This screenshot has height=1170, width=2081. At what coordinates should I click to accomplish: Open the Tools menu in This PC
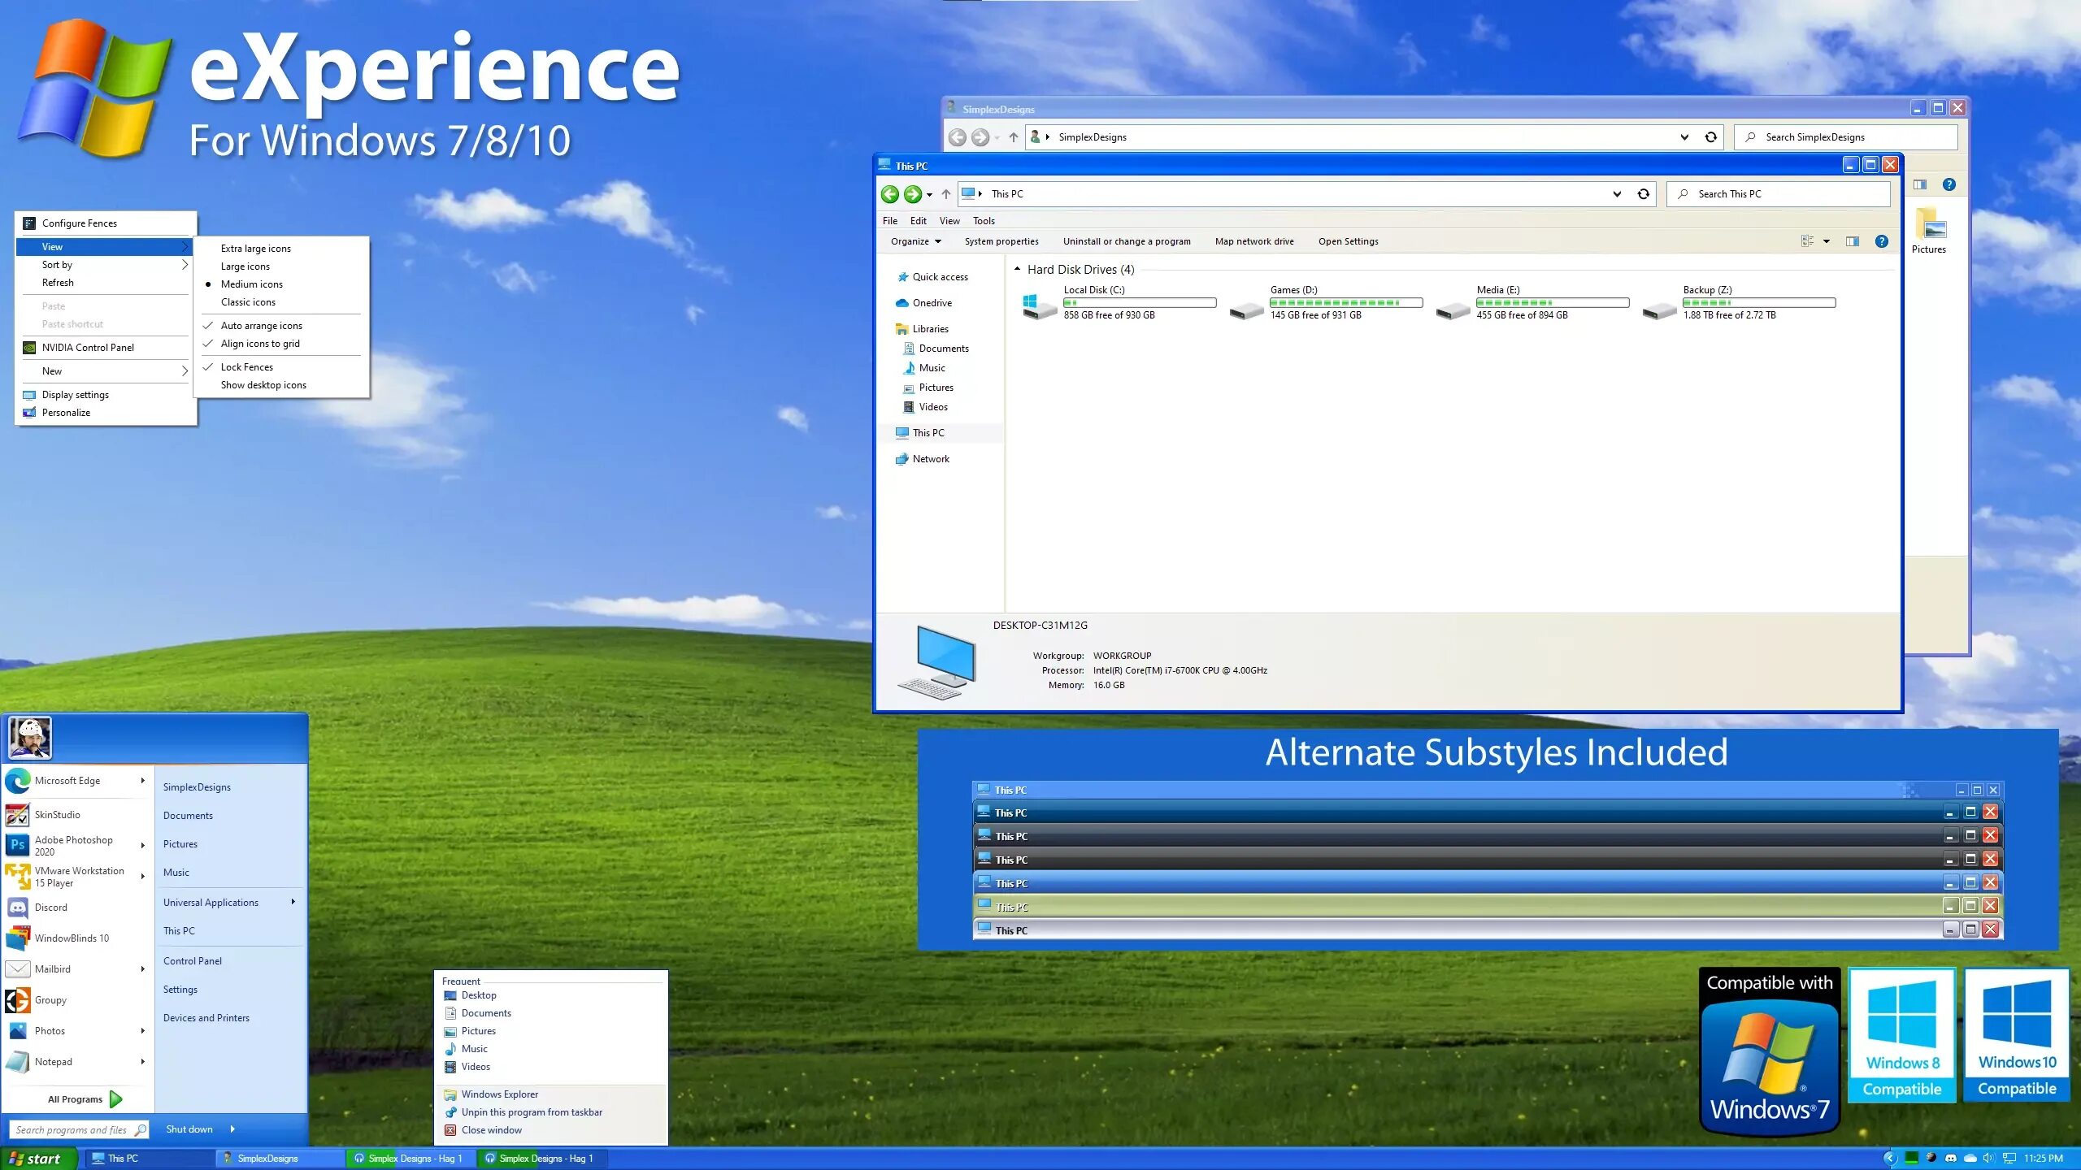pos(984,221)
